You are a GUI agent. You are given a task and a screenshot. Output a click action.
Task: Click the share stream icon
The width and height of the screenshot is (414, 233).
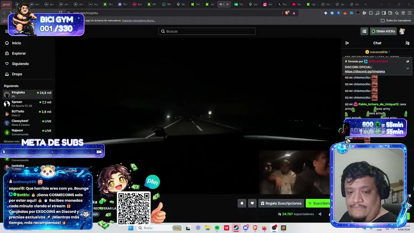(x=320, y=214)
